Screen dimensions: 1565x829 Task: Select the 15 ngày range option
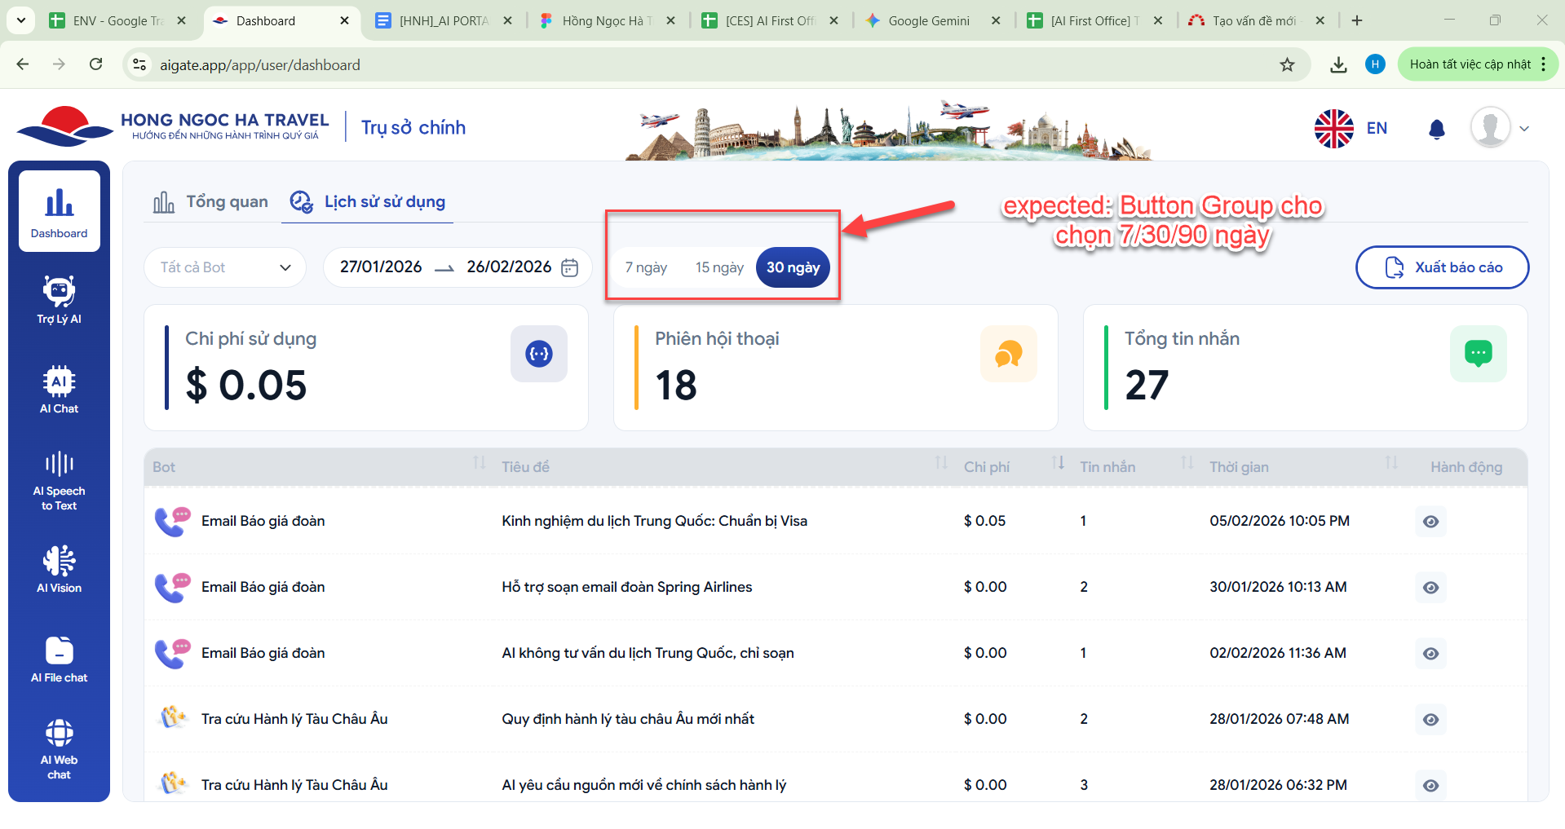click(718, 267)
